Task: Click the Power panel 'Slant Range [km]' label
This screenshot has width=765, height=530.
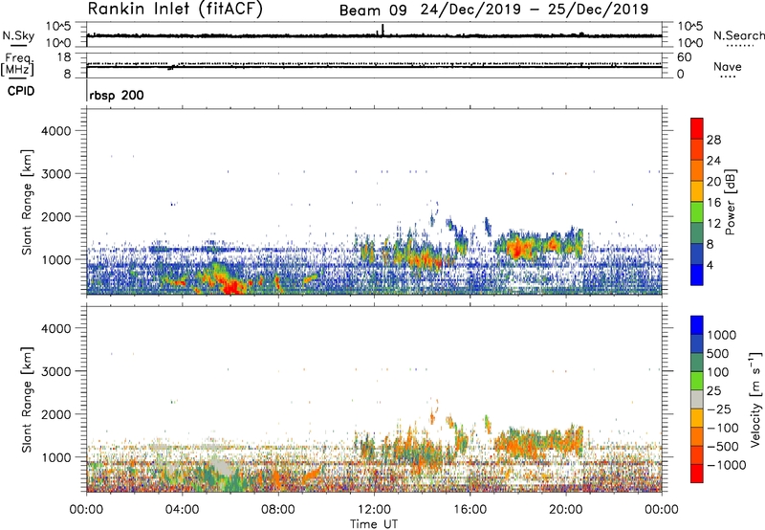Action: (x=27, y=203)
